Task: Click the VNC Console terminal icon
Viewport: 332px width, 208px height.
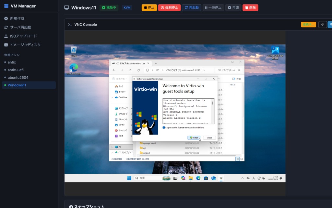Action: 70,25
